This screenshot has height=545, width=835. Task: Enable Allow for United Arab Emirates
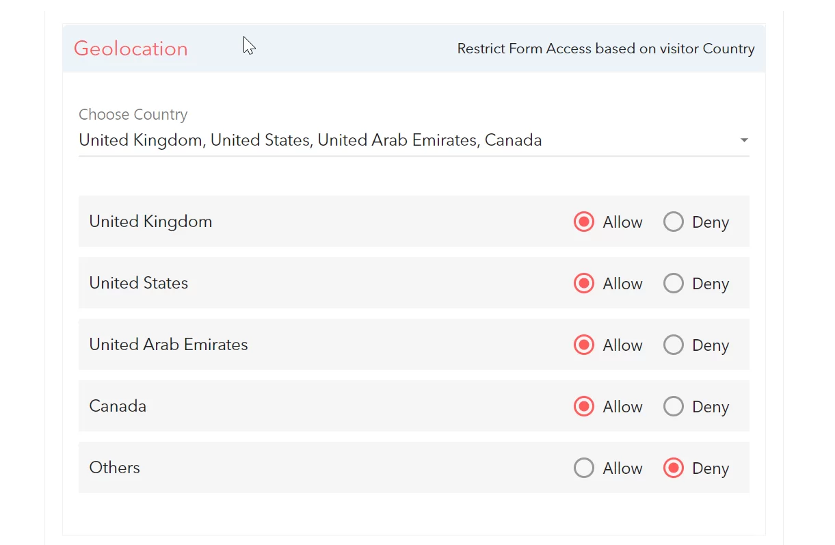pyautogui.click(x=584, y=345)
